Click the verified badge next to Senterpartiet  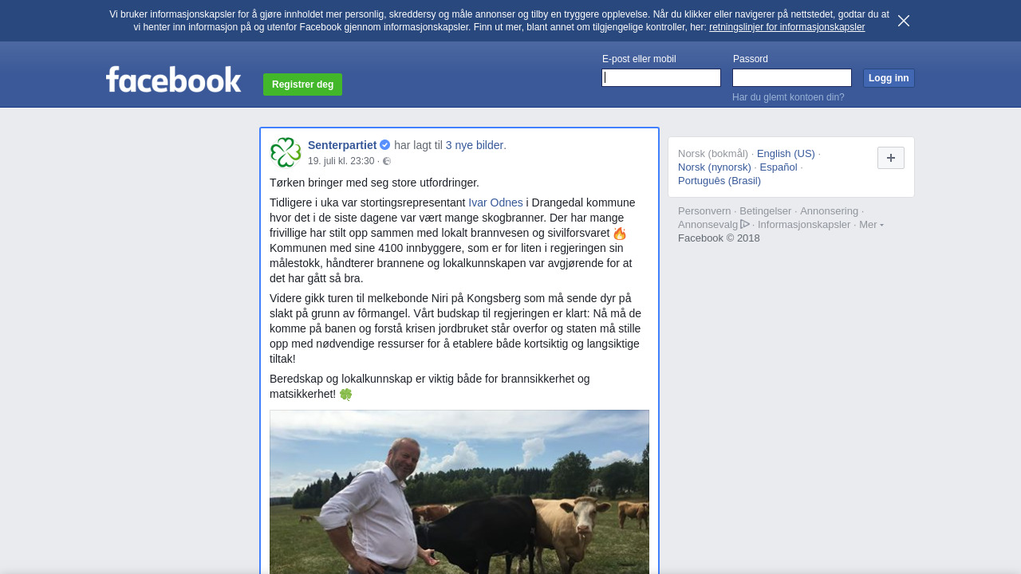coord(384,145)
